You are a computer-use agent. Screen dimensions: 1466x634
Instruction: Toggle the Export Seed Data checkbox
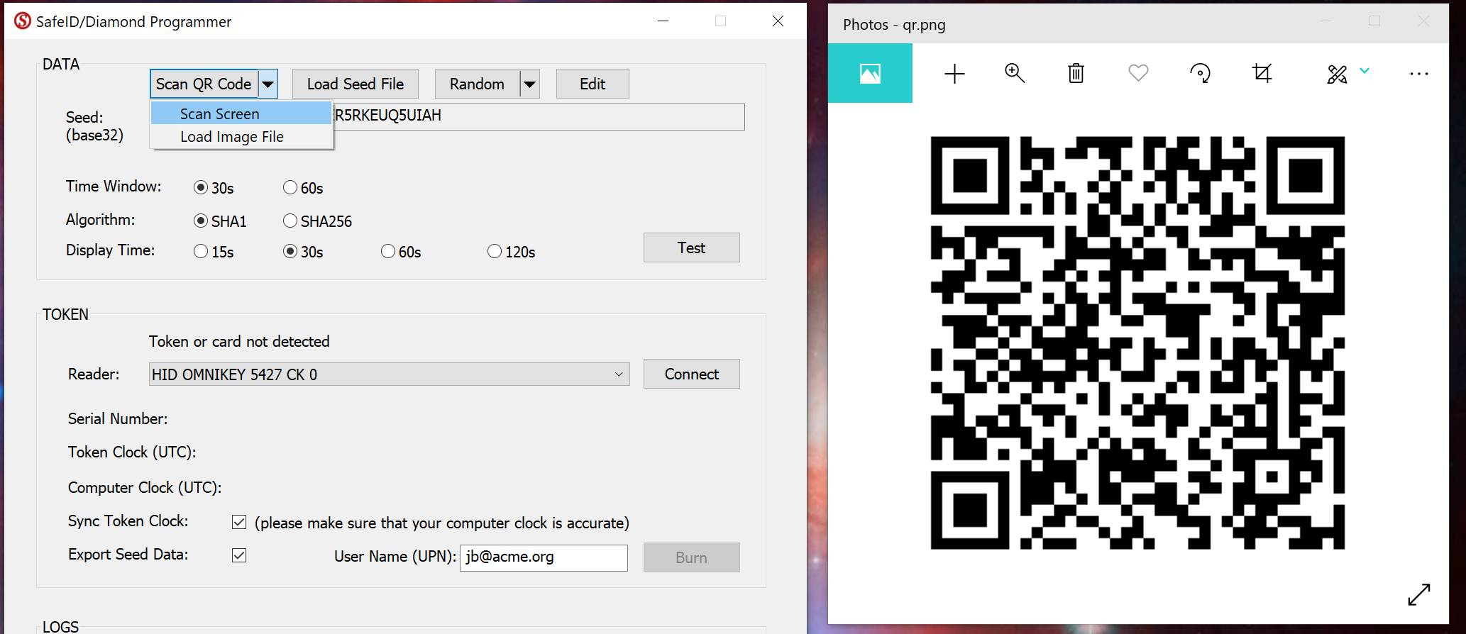pos(239,555)
